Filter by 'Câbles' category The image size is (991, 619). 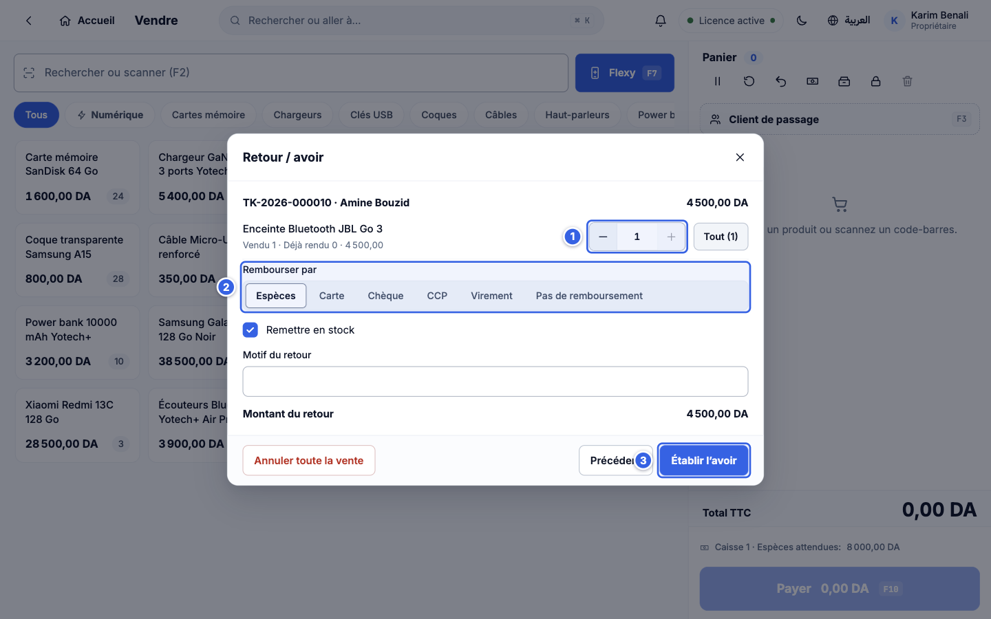[501, 115]
